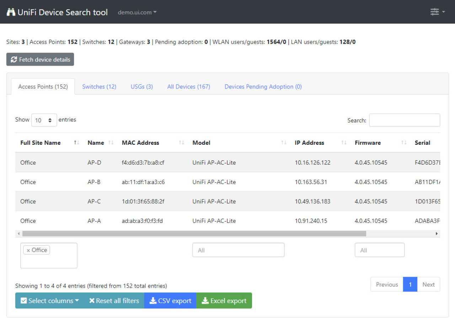Click inside the Search input field
The image size is (455, 325).
pos(404,120)
